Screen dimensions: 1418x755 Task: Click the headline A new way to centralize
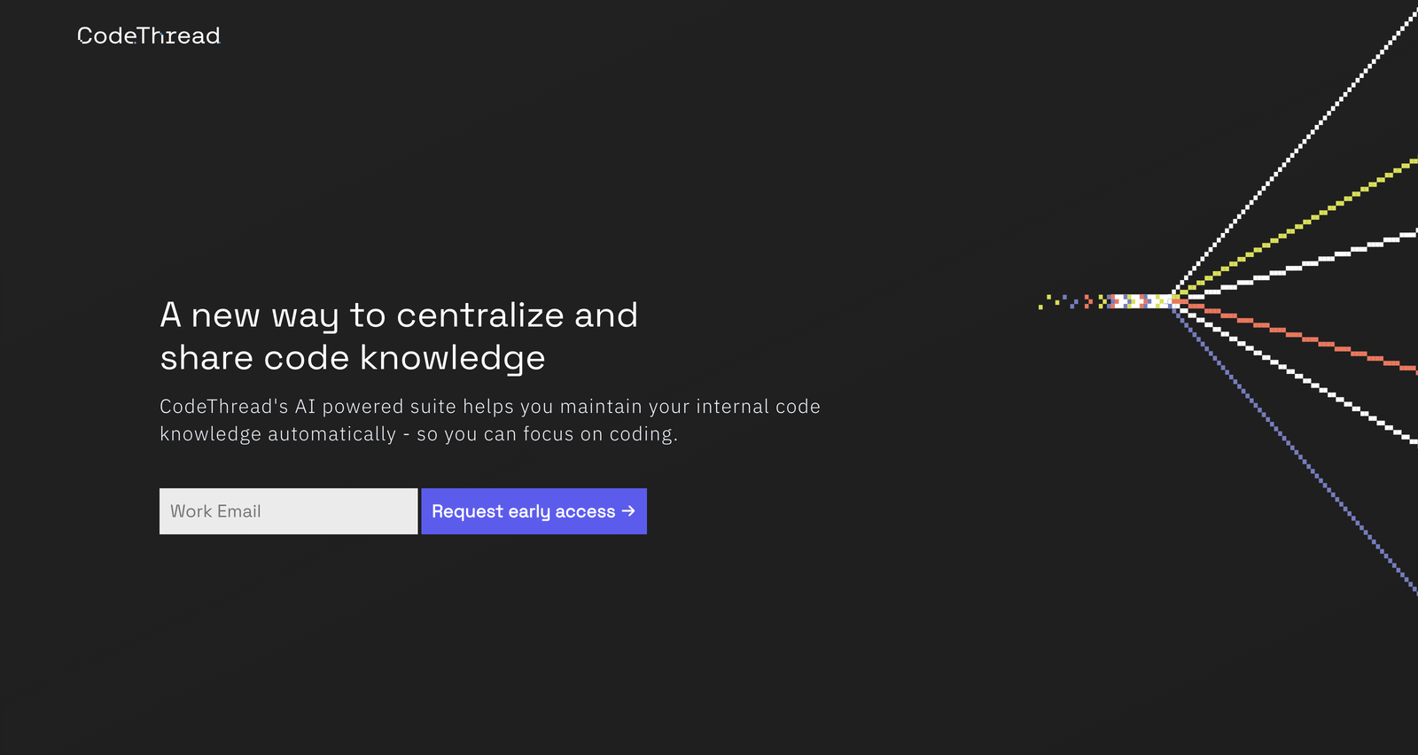tap(399, 315)
